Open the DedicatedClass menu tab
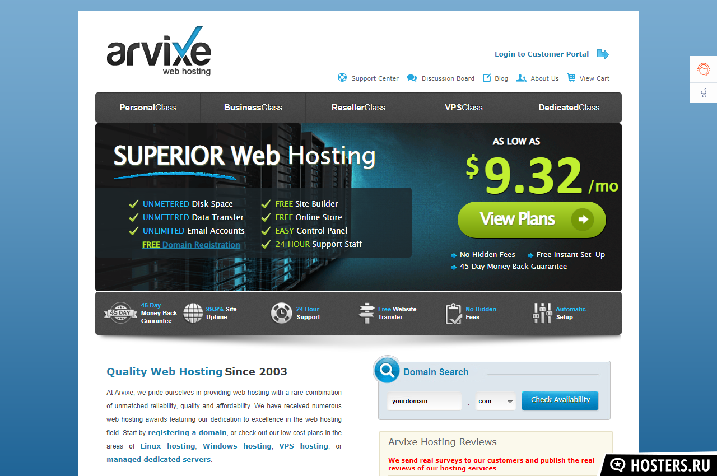This screenshot has width=717, height=476. click(569, 108)
